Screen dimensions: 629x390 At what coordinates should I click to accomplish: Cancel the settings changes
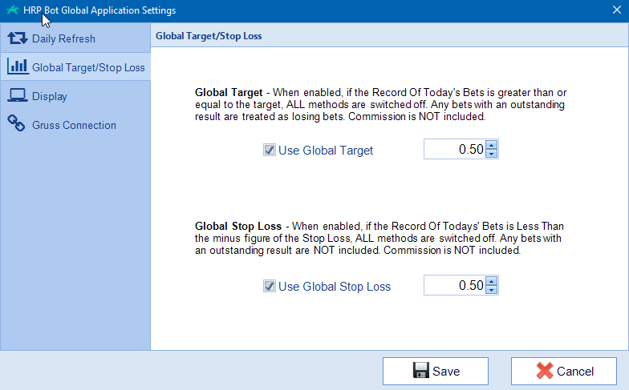(x=563, y=372)
